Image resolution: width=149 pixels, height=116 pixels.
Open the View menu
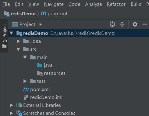click(34, 4)
